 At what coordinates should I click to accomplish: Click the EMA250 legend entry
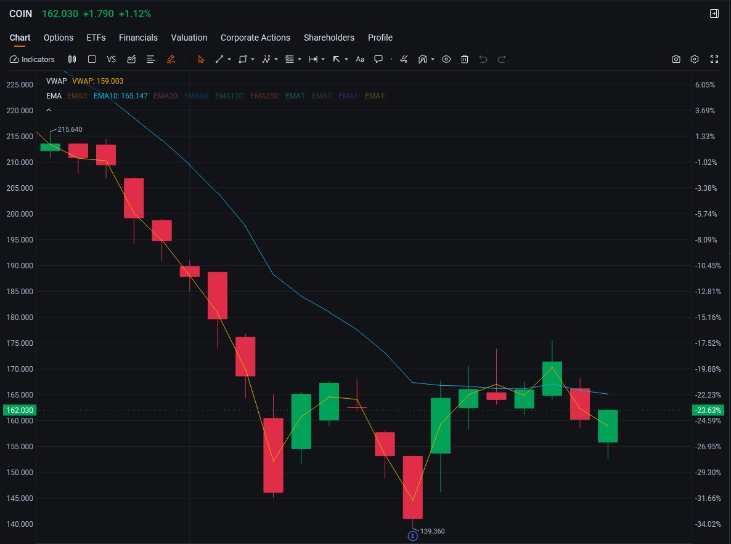click(265, 96)
